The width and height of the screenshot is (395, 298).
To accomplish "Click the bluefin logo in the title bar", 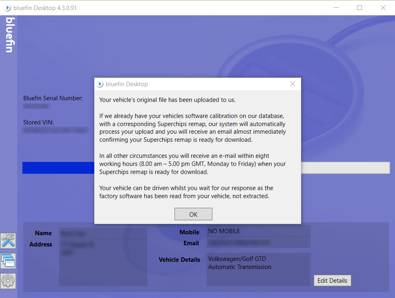I will pos(7,7).
